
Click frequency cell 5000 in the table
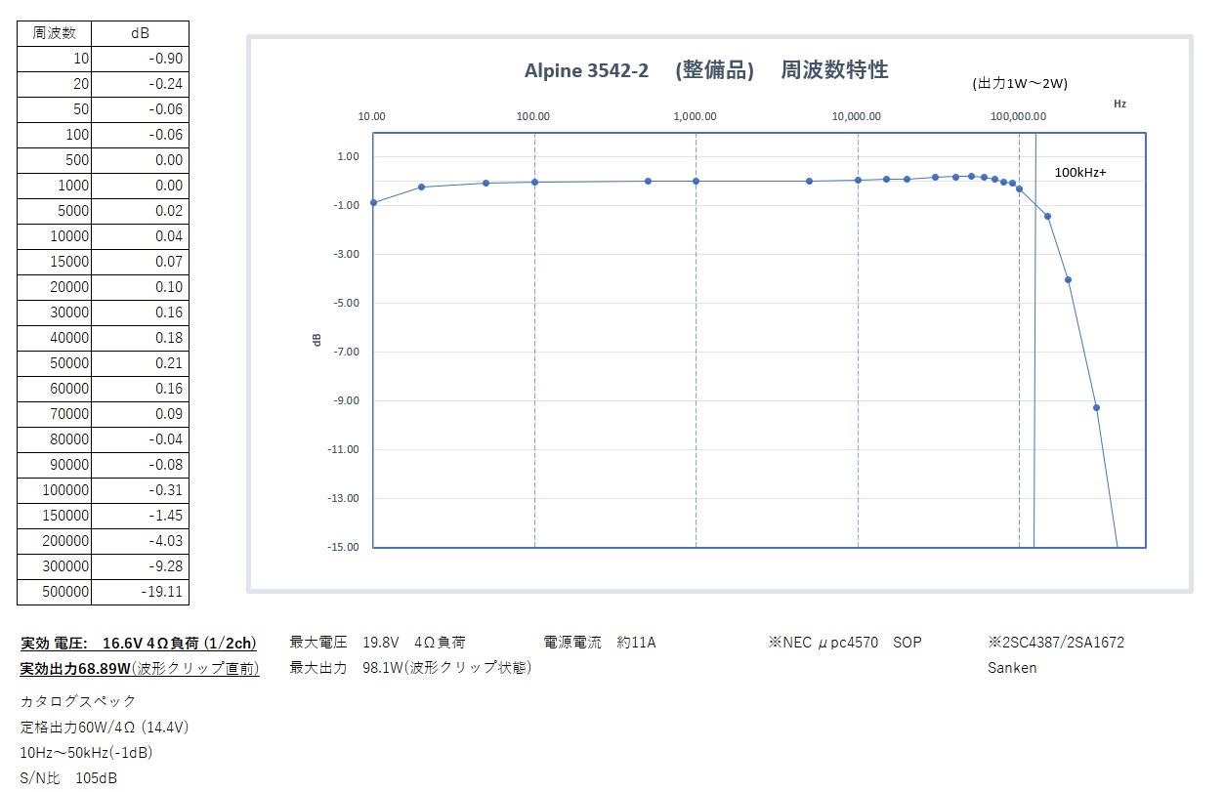pos(55,211)
